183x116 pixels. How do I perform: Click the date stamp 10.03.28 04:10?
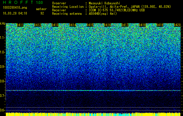(15, 13)
